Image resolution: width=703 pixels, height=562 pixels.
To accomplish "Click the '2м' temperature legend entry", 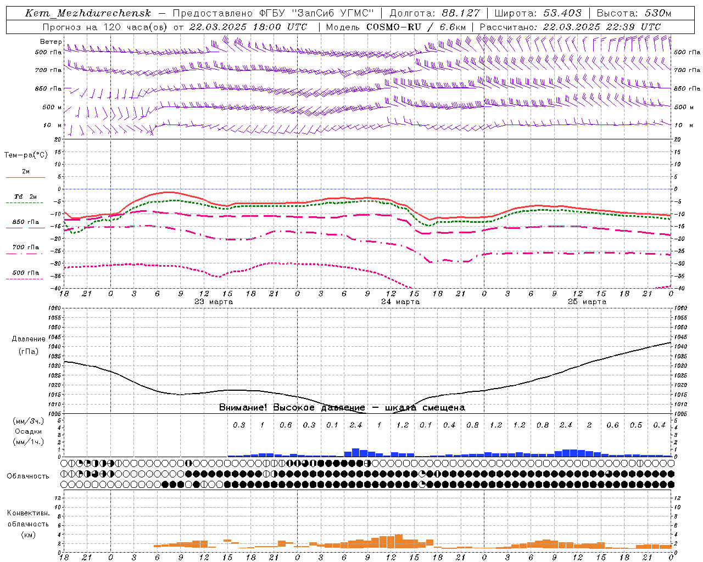I will tap(26, 172).
